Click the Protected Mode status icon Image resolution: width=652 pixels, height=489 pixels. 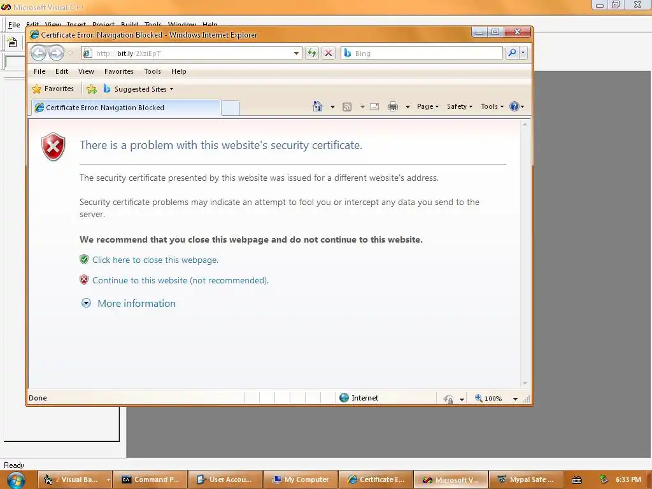pyautogui.click(x=448, y=399)
